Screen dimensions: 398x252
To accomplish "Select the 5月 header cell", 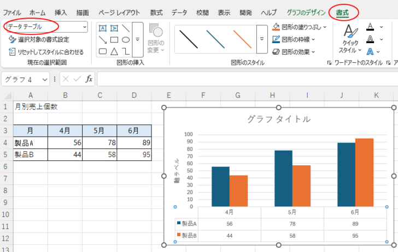I will click(99, 131).
